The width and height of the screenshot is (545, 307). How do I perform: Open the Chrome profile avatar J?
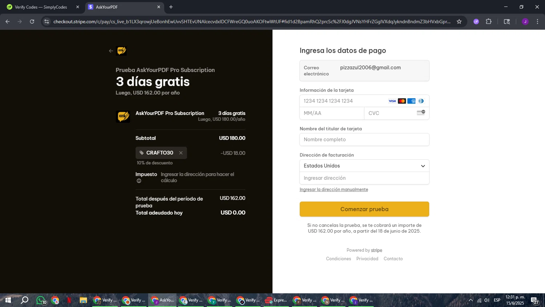point(525,21)
